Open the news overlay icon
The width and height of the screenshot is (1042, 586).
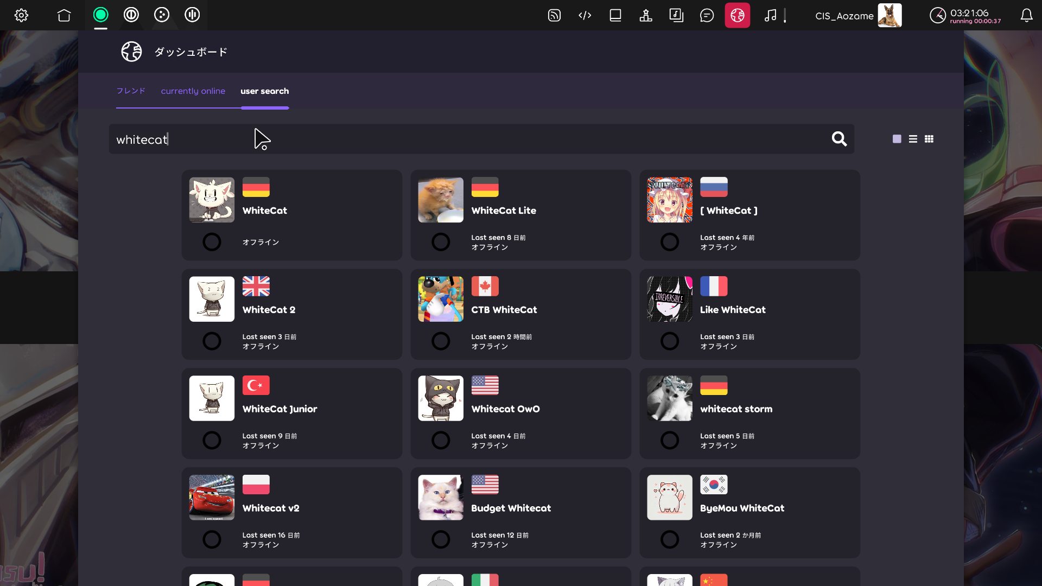pyautogui.click(x=554, y=15)
